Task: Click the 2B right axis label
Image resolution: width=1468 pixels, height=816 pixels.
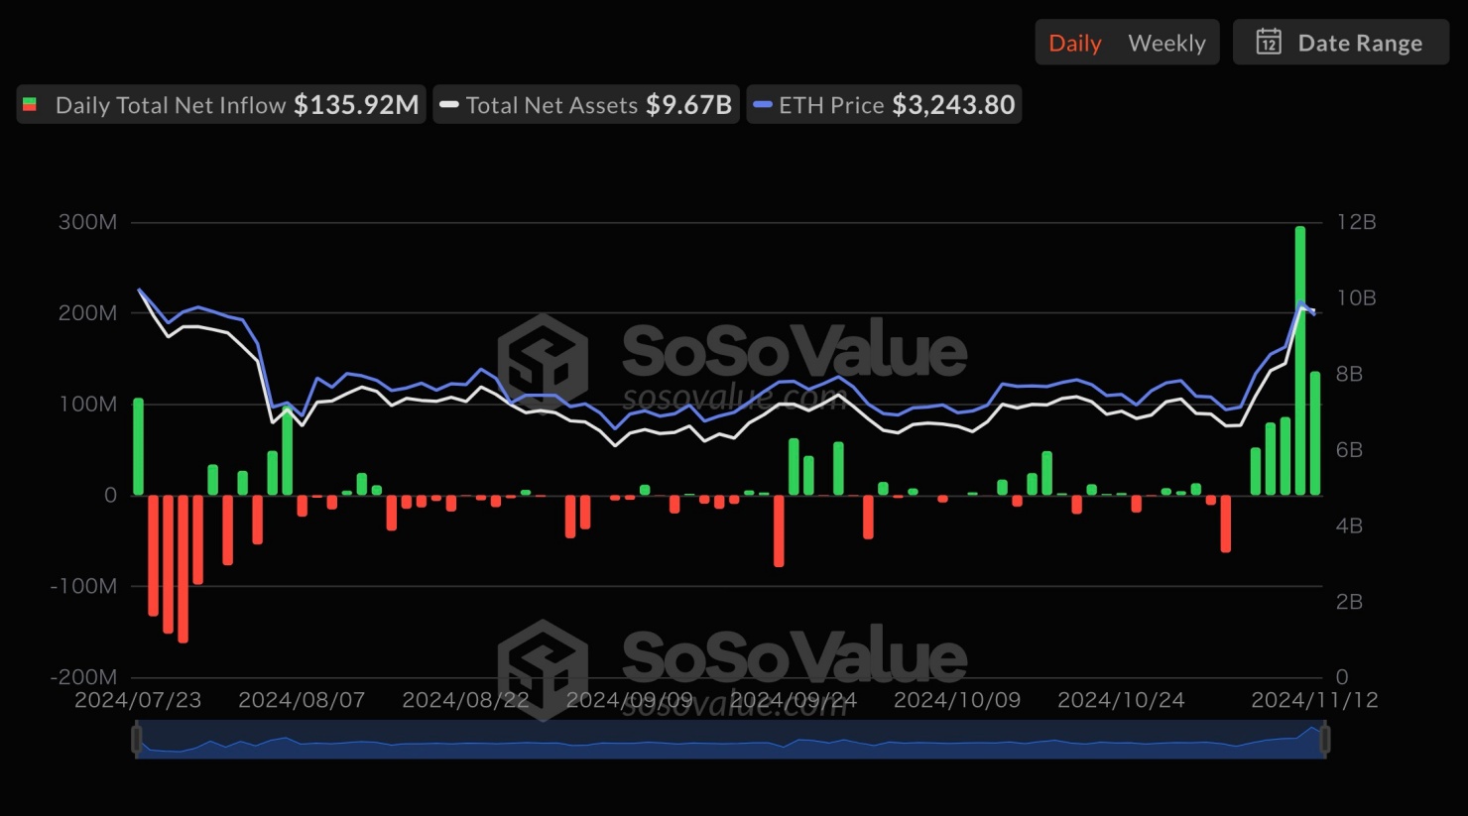Action: click(1349, 602)
